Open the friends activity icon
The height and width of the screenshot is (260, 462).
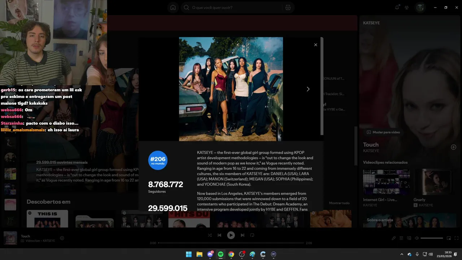[x=407, y=8]
